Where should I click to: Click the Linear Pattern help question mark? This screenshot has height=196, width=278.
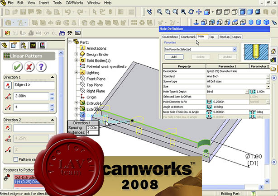click(41, 67)
